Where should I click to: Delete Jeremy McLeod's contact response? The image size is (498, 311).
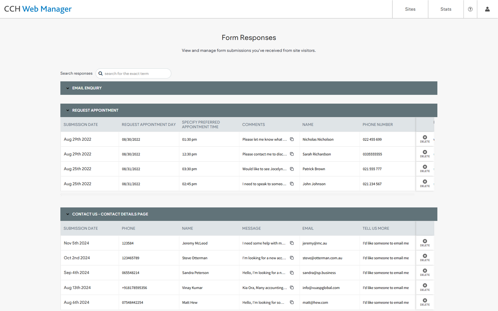tap(425, 243)
